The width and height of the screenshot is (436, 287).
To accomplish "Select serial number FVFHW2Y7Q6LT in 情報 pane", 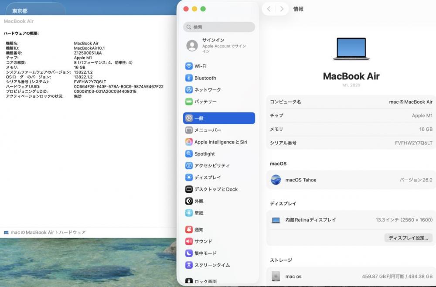I will point(413,143).
